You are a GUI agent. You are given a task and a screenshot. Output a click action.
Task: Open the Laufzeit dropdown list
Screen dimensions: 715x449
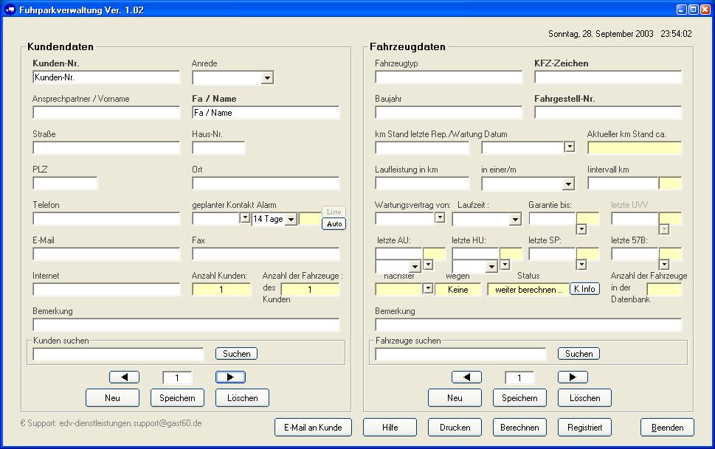515,219
